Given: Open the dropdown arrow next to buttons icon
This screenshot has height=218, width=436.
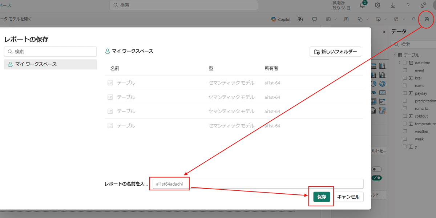Looking at the screenshot, I should [386, 19].
